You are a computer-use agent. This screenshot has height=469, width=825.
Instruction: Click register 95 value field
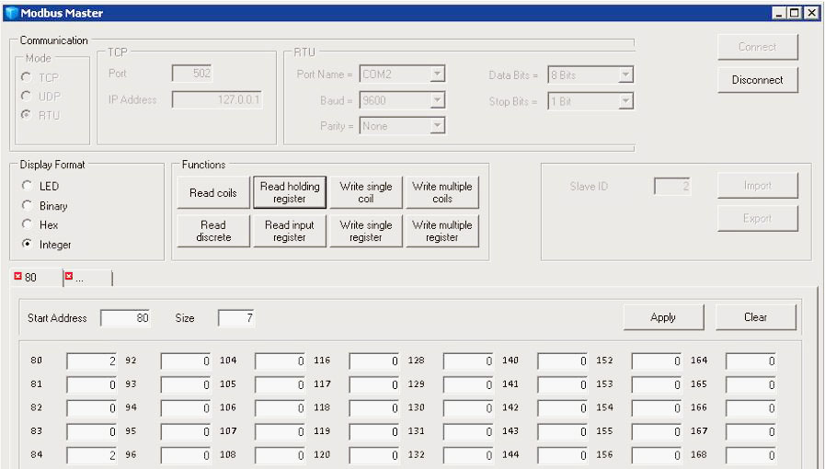[x=186, y=431]
